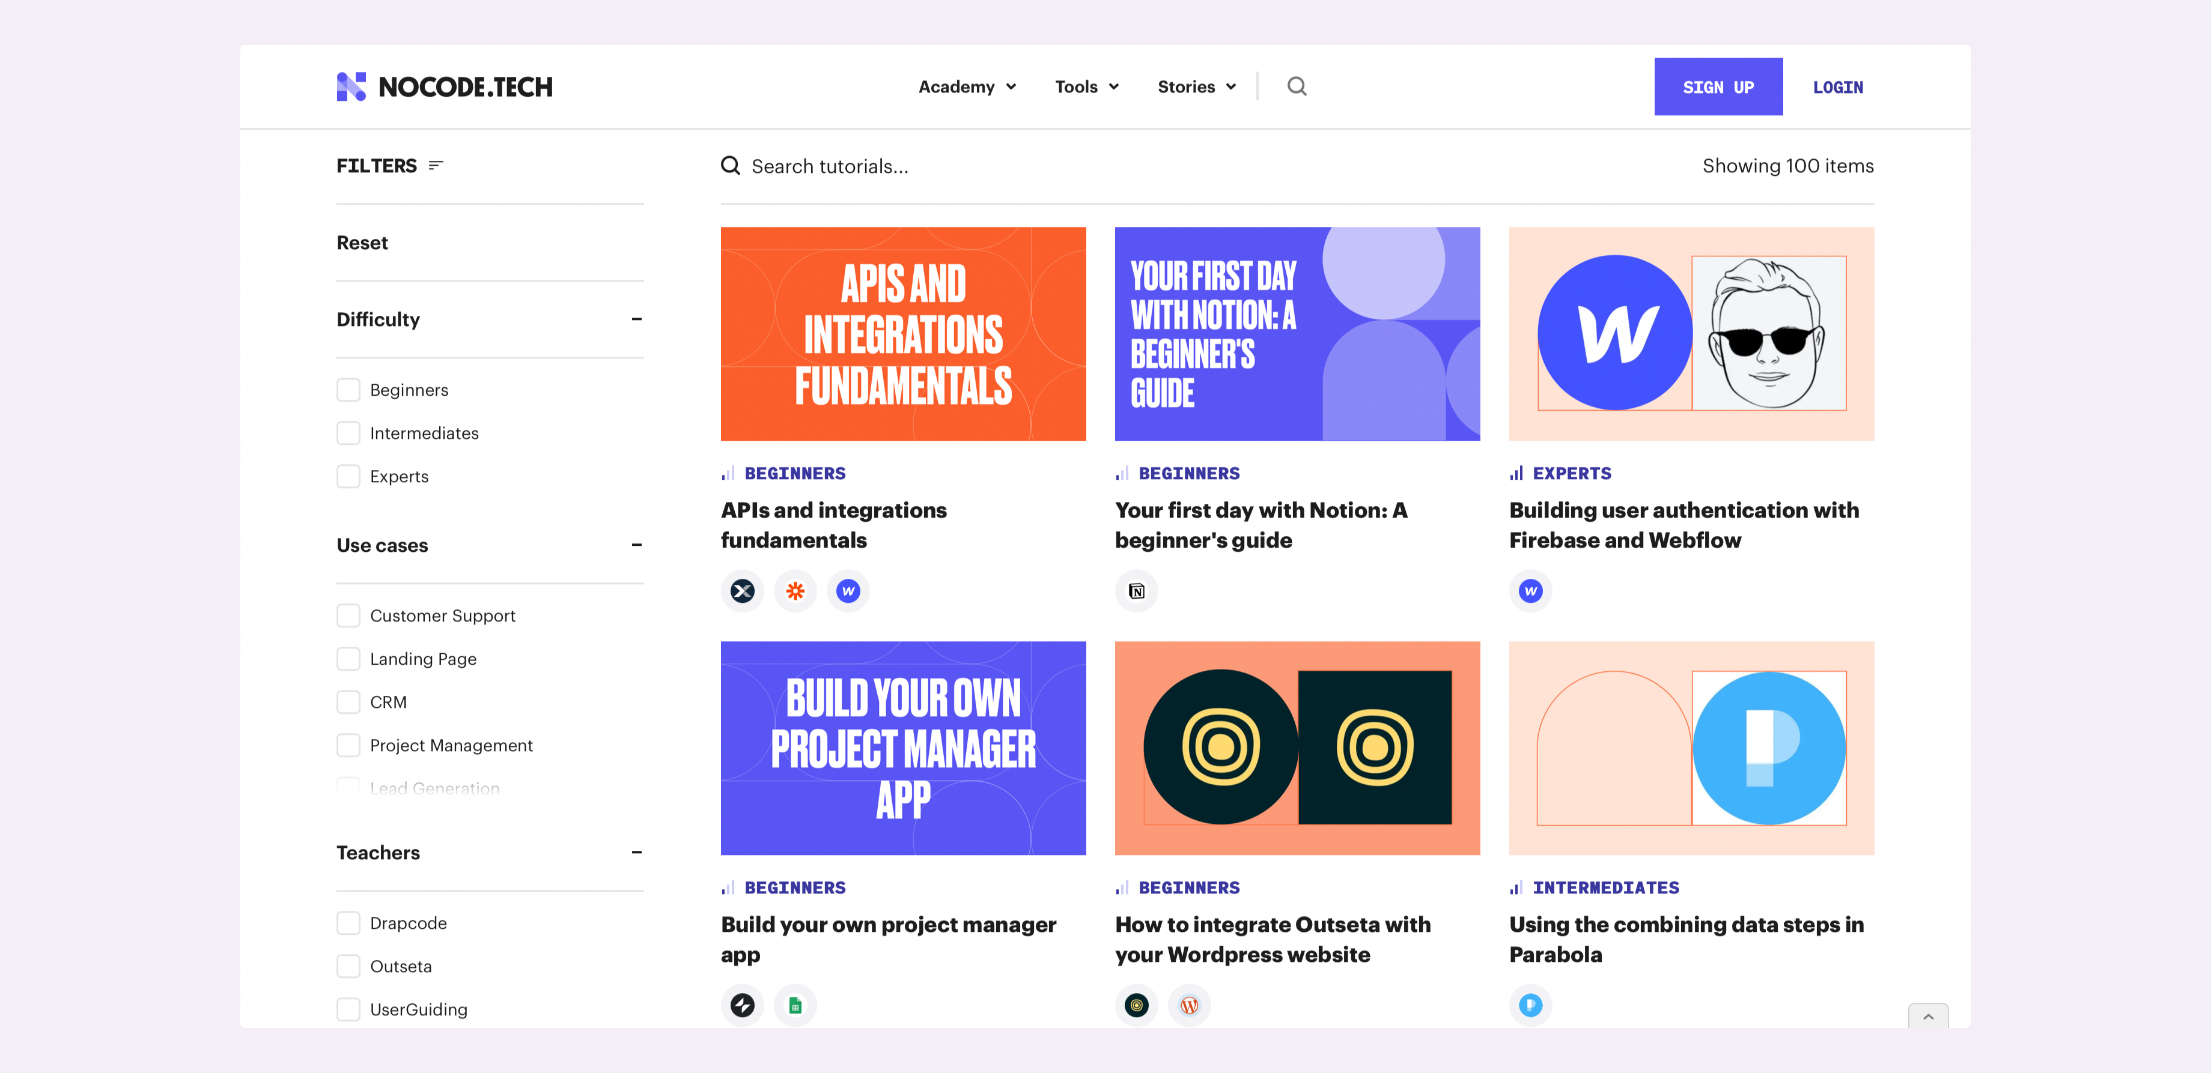Screen dimensions: 2211x1073
Task: Click the Zapier icon under APIs and integrations
Action: 795,591
